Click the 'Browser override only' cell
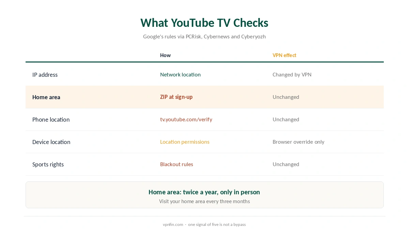 point(298,142)
